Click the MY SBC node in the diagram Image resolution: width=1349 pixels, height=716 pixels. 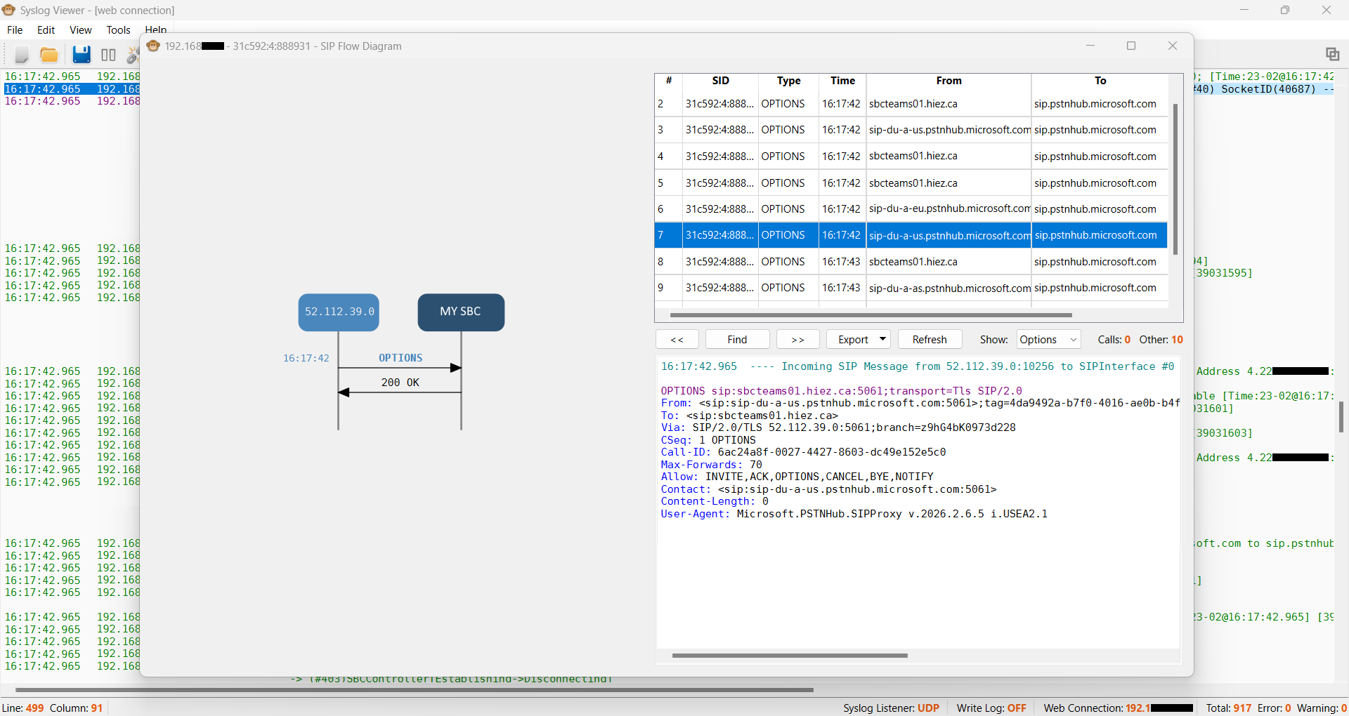[461, 312]
